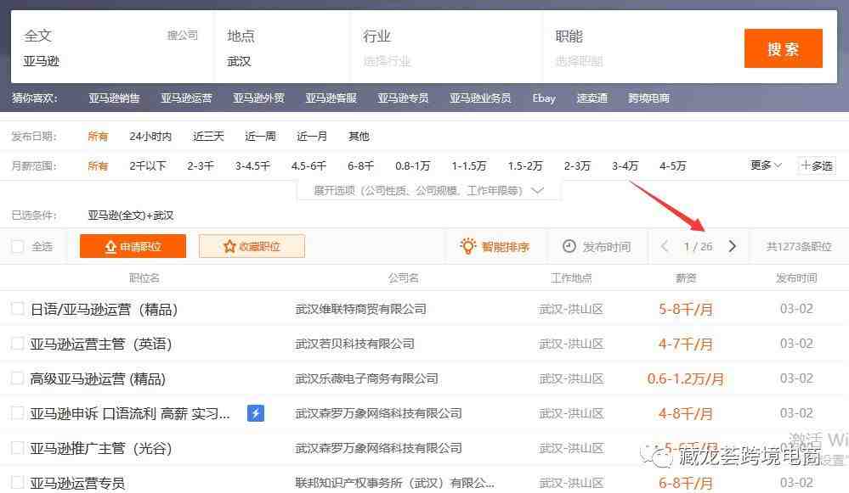Click the blue lightning icon beside 亚马逊申诉
Screen dimensions: 849x493
pos(256,413)
